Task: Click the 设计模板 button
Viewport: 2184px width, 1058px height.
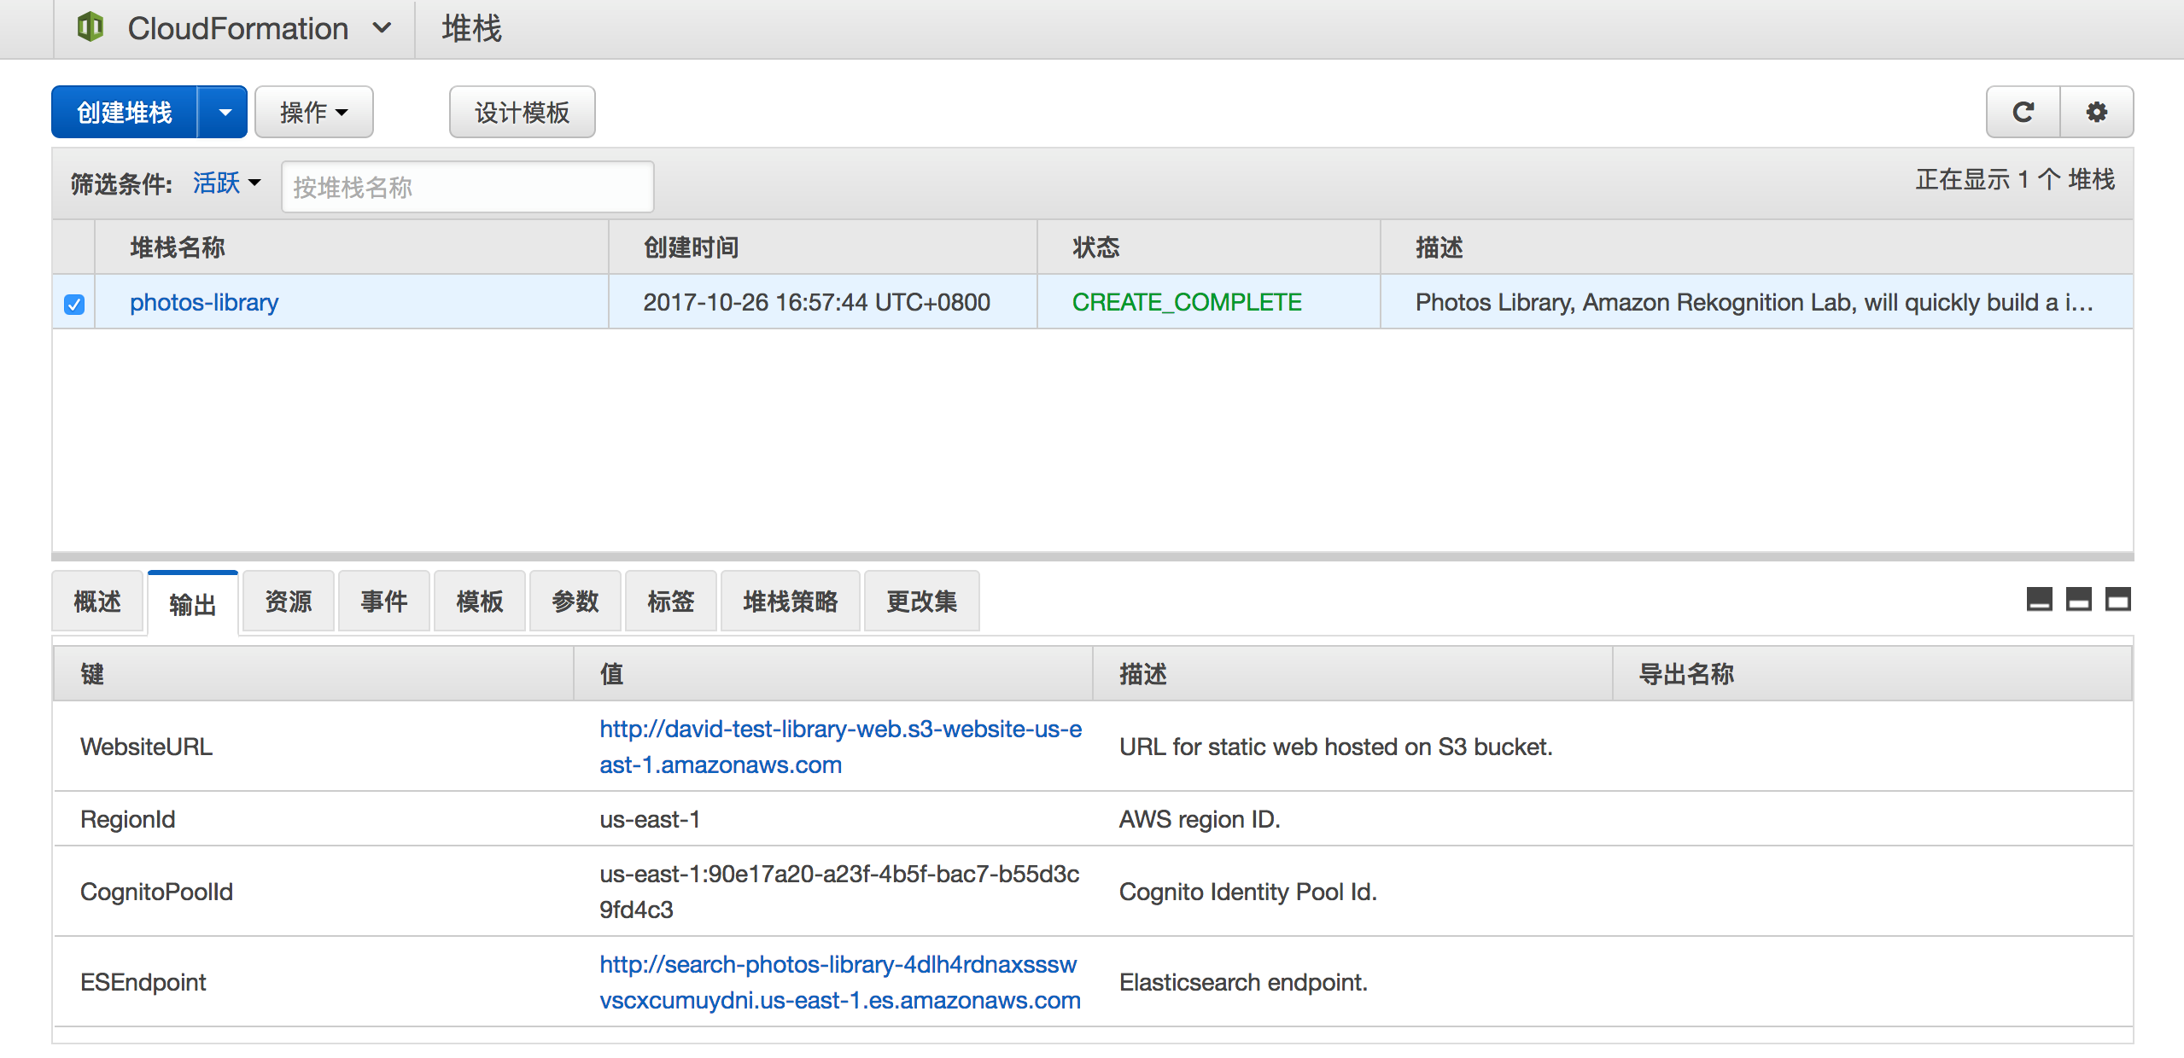Action: (x=522, y=112)
